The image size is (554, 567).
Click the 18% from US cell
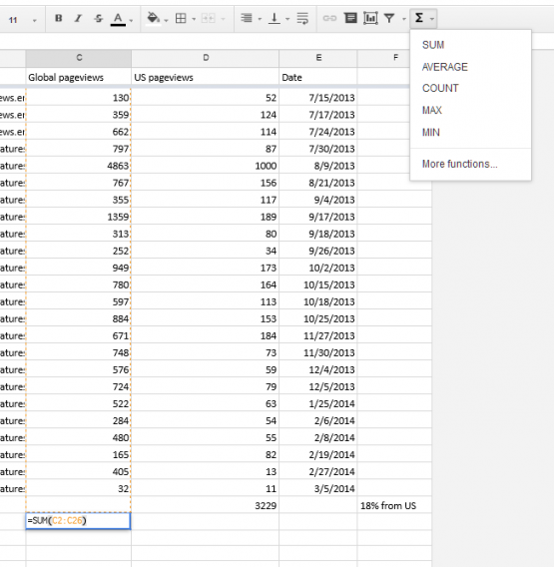tap(394, 505)
